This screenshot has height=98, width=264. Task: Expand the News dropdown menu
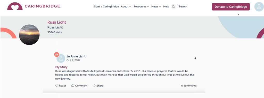[156, 6]
